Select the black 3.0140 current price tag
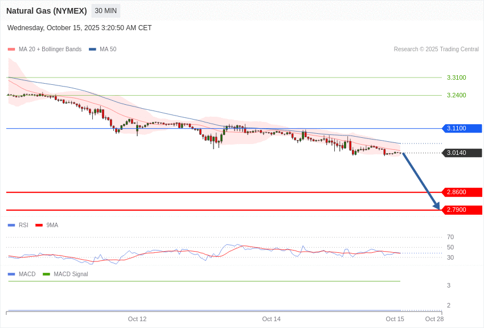Viewport: 484px width, 328px height. coord(462,153)
